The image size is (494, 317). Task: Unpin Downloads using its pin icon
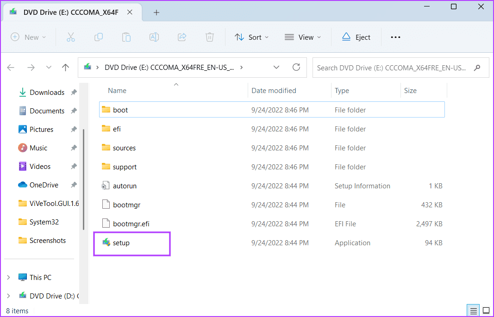[74, 92]
